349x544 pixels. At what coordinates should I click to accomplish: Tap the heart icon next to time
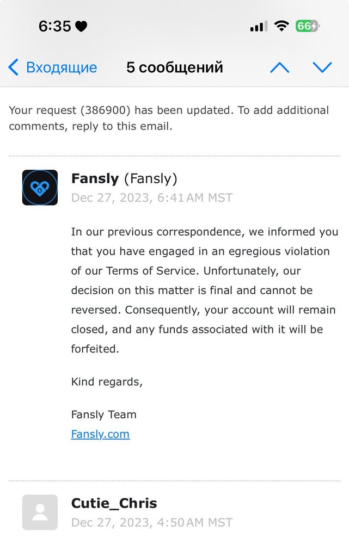pyautogui.click(x=81, y=26)
